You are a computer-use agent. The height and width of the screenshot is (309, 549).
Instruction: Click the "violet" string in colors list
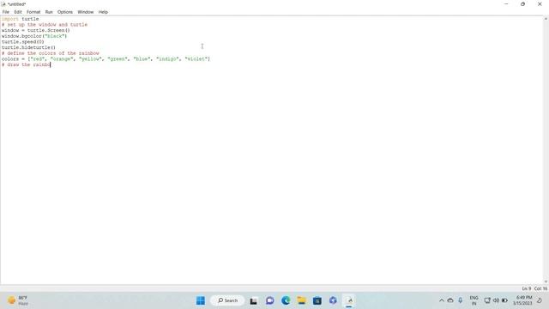click(196, 59)
